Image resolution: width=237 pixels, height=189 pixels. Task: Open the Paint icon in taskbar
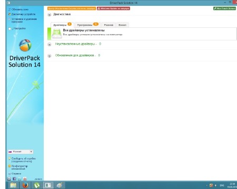coord(60,185)
